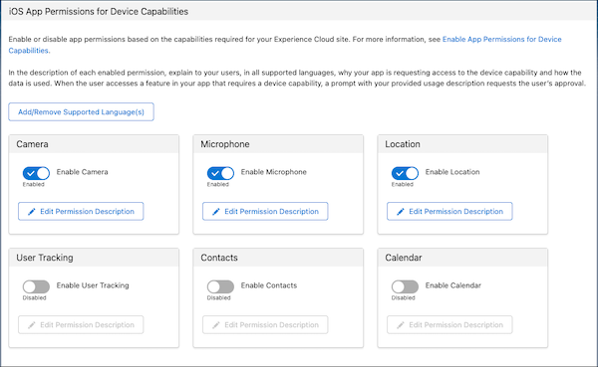This screenshot has width=598, height=367.
Task: Click the Calendar card header text
Action: (x=404, y=258)
